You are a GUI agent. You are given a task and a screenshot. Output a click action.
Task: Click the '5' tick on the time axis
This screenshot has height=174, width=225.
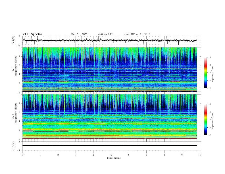[x=111, y=155]
